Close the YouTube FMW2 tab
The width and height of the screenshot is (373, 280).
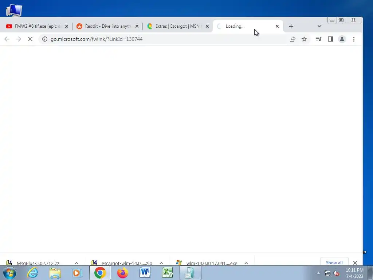point(67,26)
